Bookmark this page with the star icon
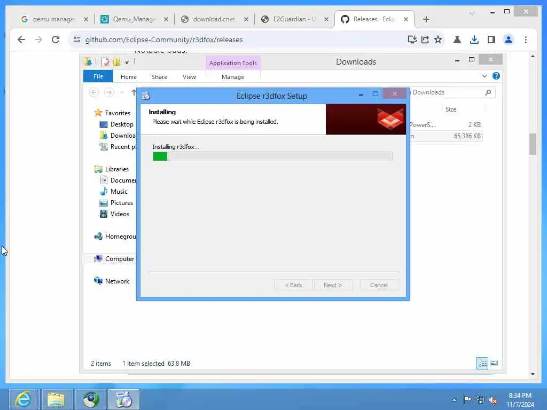The image size is (547, 410). [x=438, y=40]
